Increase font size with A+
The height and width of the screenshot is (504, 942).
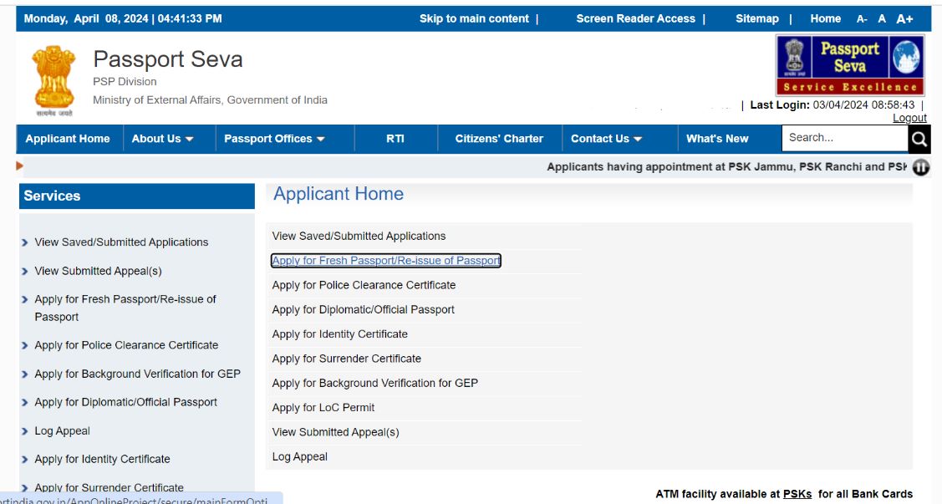[904, 19]
